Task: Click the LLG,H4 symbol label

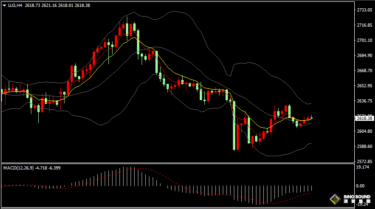Action: (x=15, y=5)
